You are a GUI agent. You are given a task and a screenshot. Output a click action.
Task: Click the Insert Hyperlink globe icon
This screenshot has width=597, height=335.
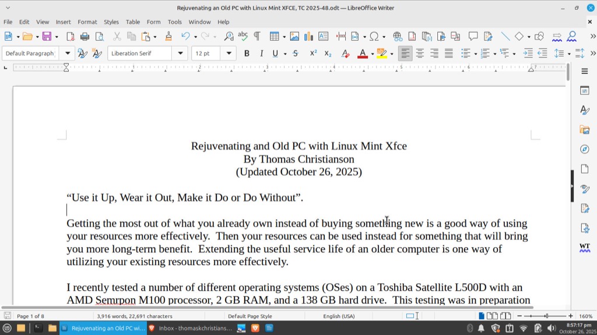398,36
